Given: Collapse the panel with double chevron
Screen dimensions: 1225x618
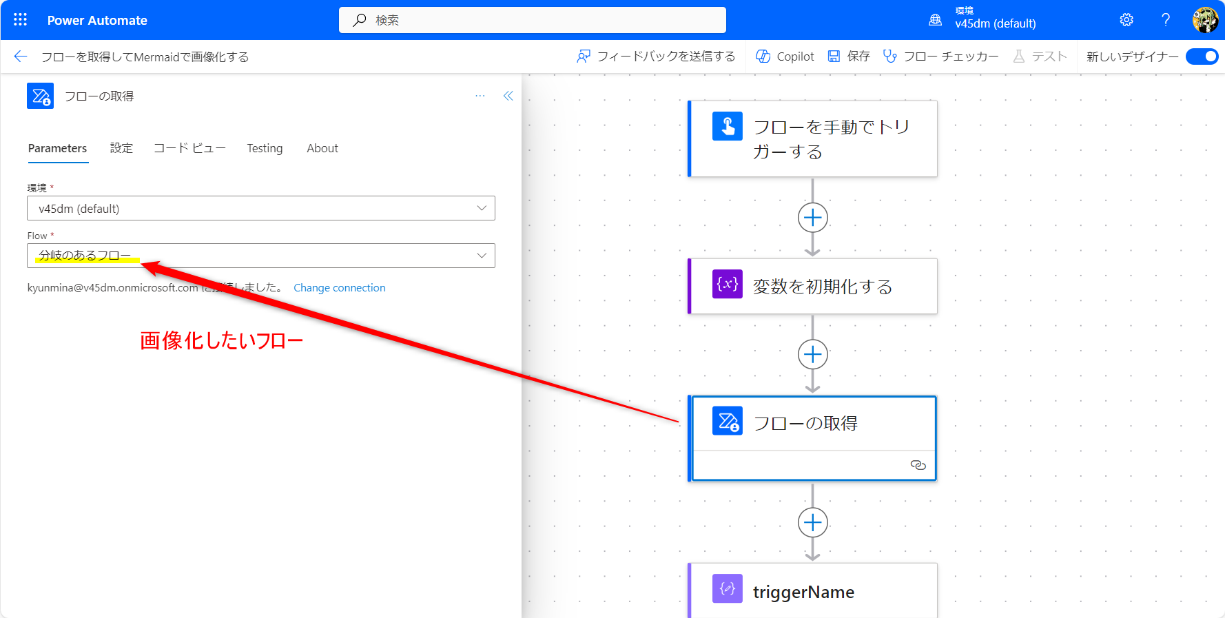Looking at the screenshot, I should pyautogui.click(x=508, y=96).
